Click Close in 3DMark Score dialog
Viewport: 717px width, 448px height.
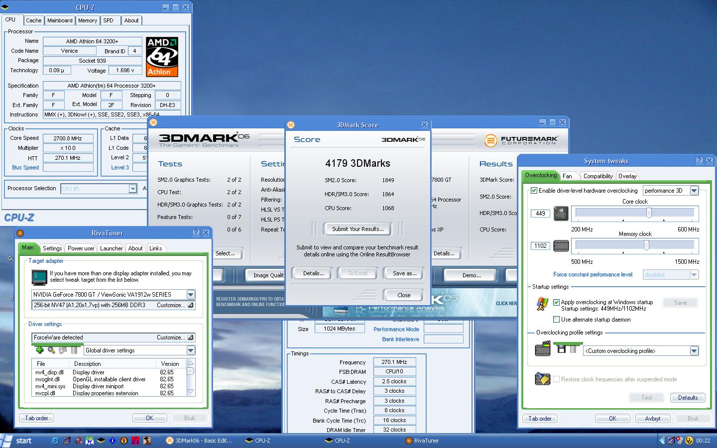[404, 295]
